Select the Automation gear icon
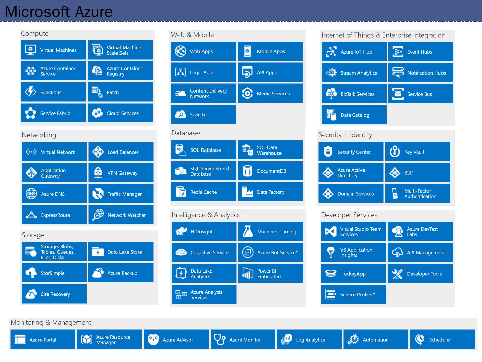This screenshot has width=482, height=362. [x=353, y=339]
